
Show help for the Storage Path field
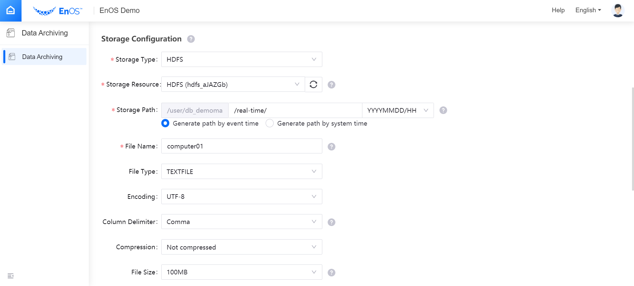click(x=443, y=110)
